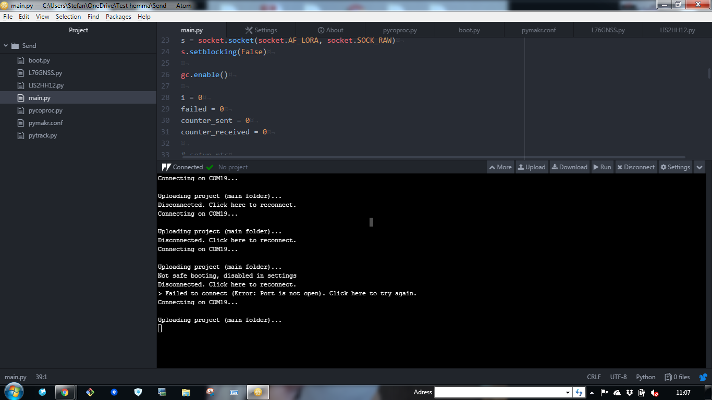The width and height of the screenshot is (712, 400).
Task: Click the 'No project' label
Action: tap(233, 167)
